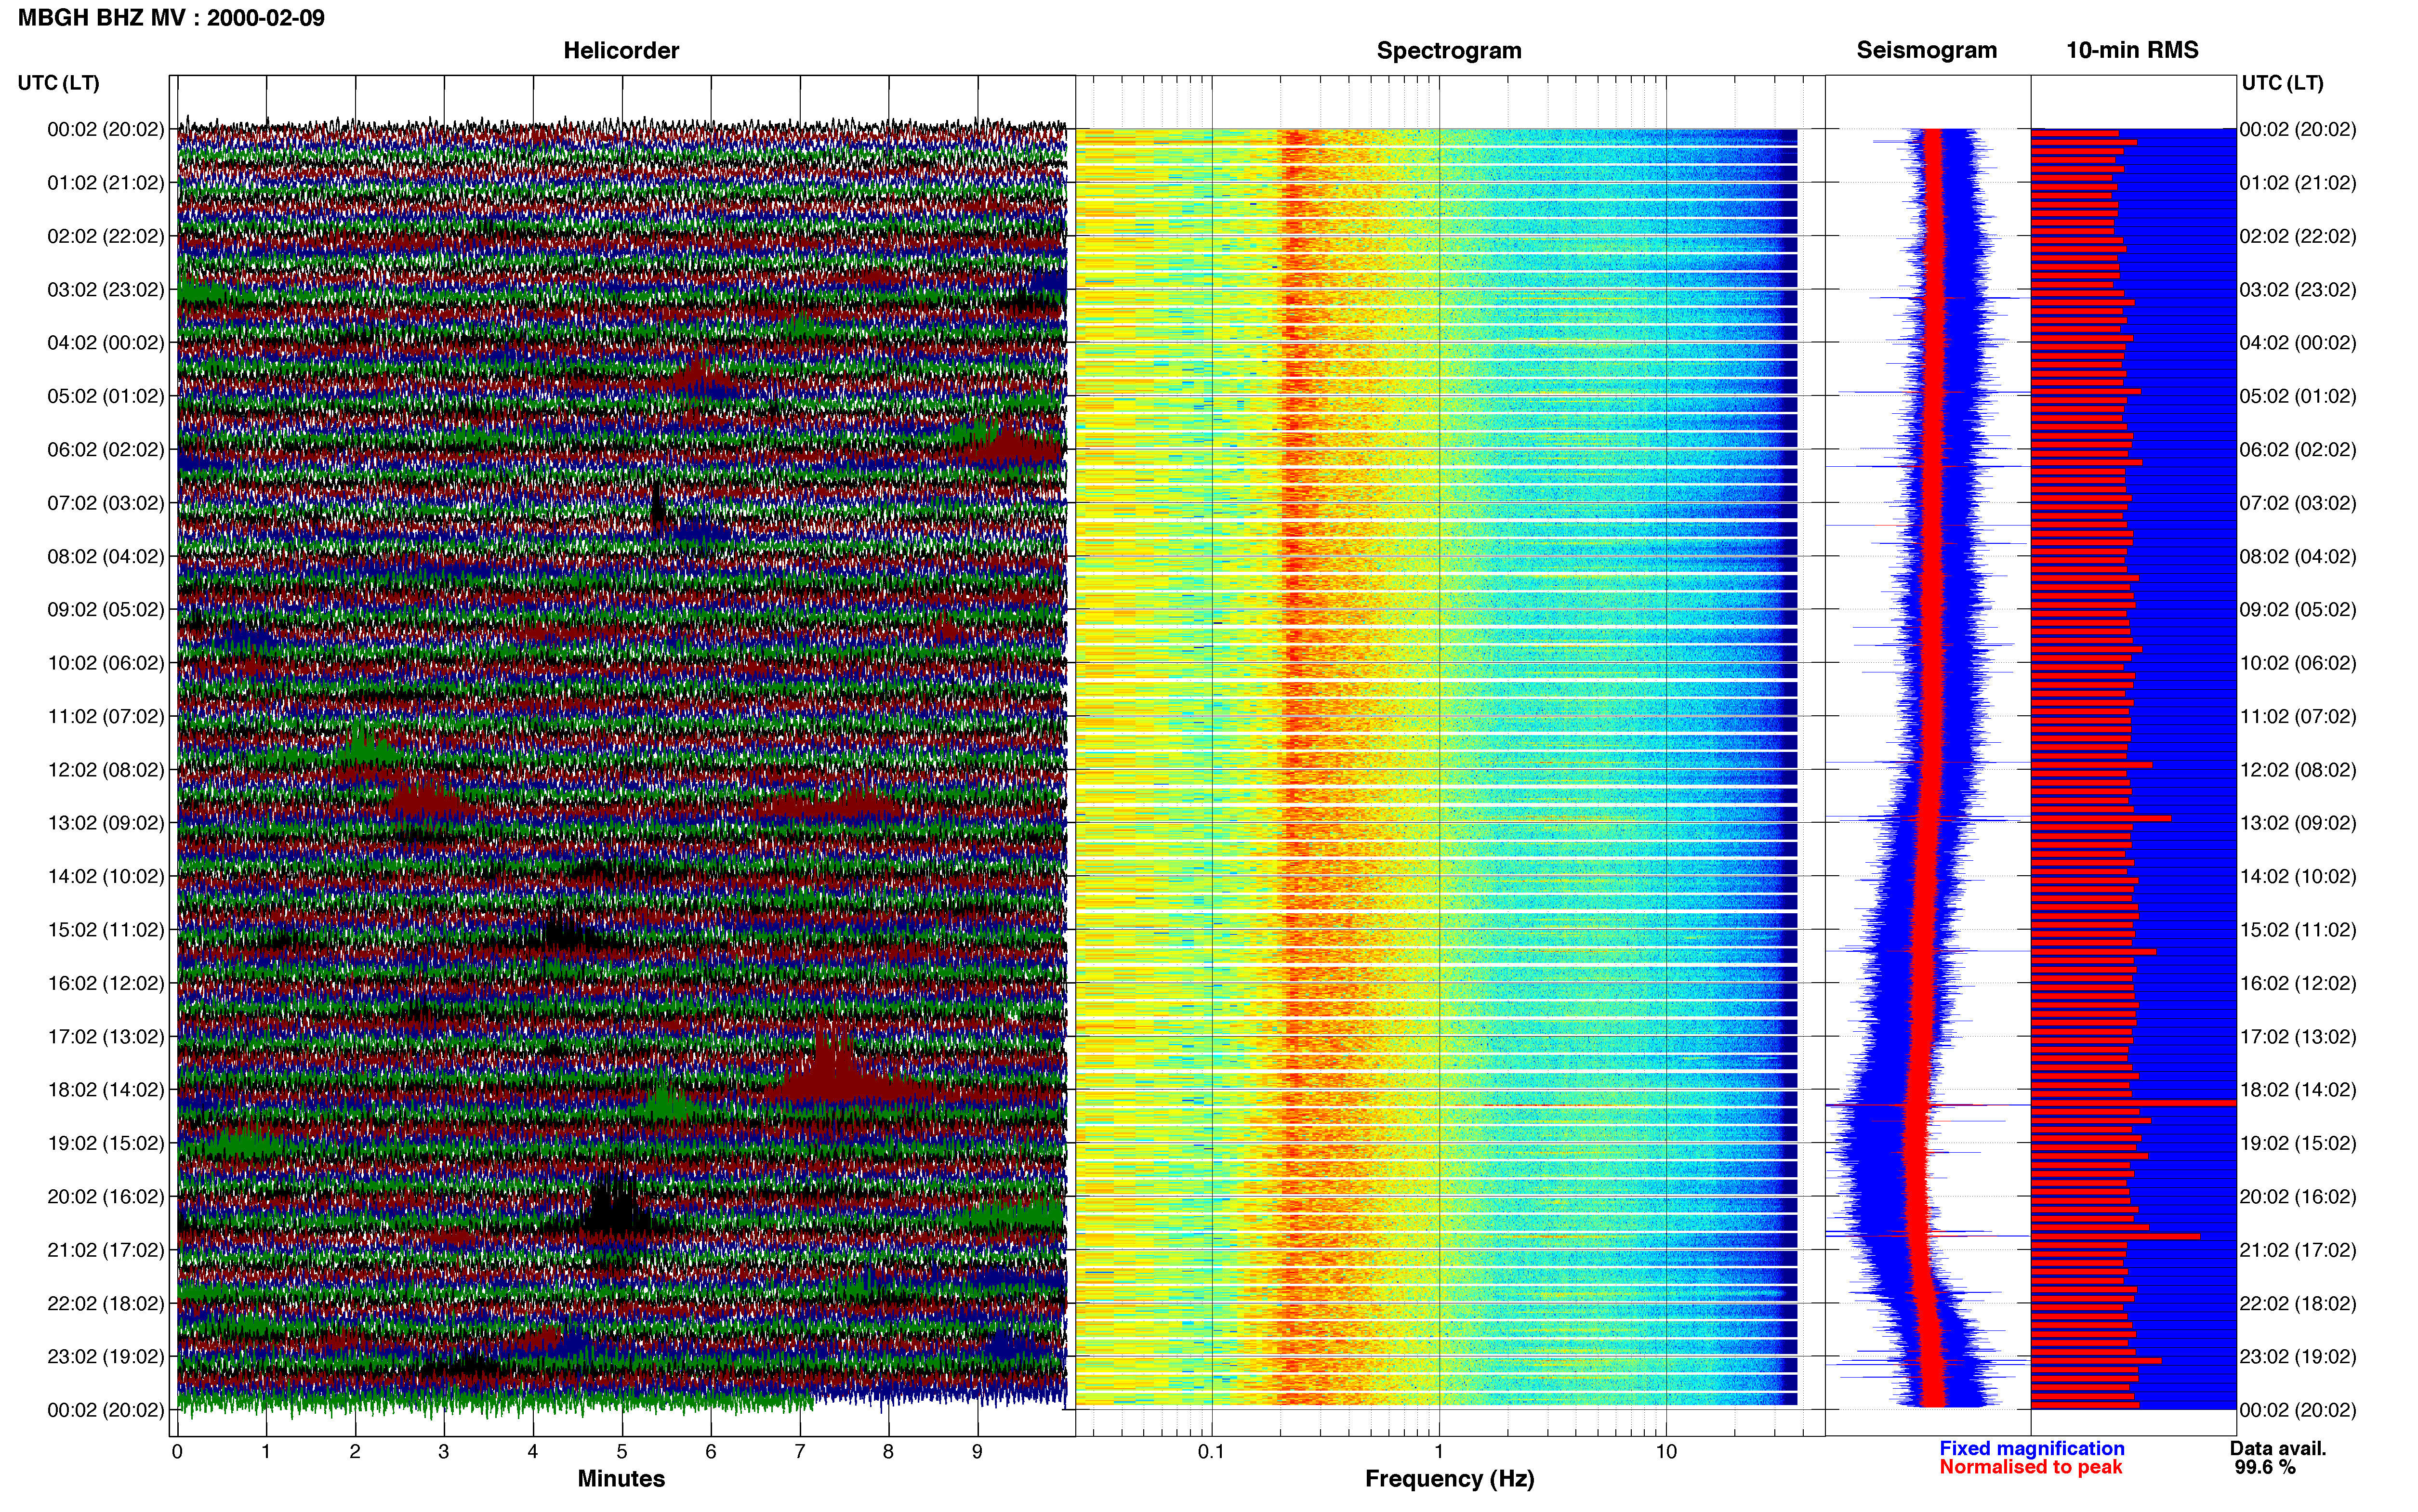Click right-side time label '23:02 (19:02)'
This screenshot has height=1512, width=2418.
[x=2298, y=1357]
